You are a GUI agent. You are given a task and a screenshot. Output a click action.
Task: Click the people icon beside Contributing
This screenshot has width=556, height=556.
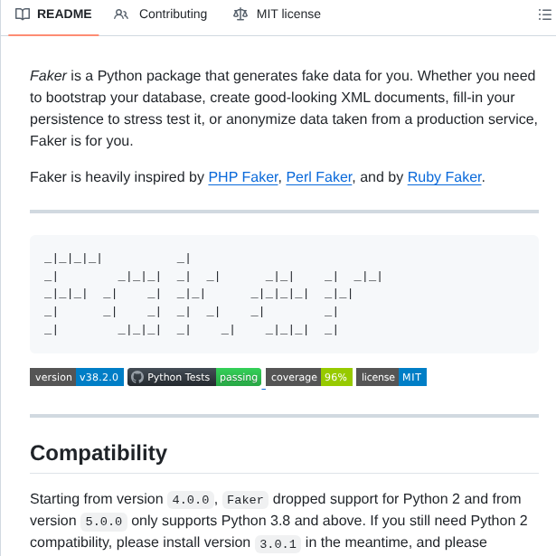[x=121, y=14]
